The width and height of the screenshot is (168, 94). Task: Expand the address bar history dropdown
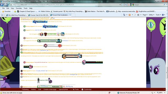(120, 5)
